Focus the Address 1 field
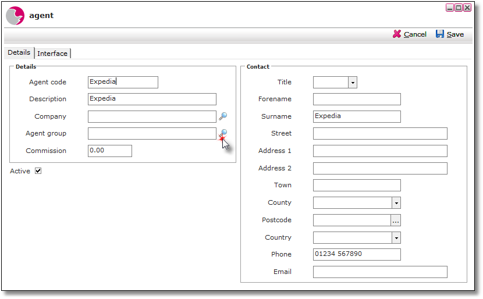Viewport: 483px width, 299px height. pyautogui.click(x=380, y=151)
